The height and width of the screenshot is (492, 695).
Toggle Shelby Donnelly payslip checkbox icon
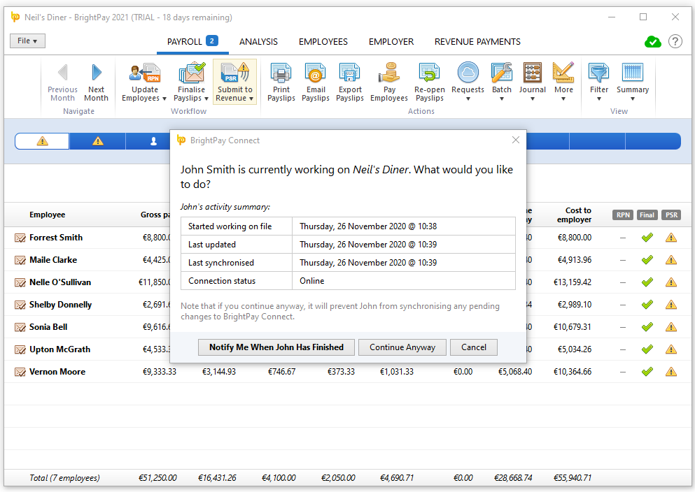pyautogui.click(x=20, y=305)
